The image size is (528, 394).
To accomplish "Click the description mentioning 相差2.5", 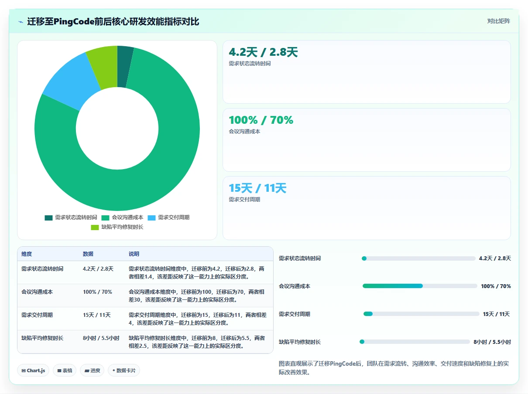I will pos(198,342).
